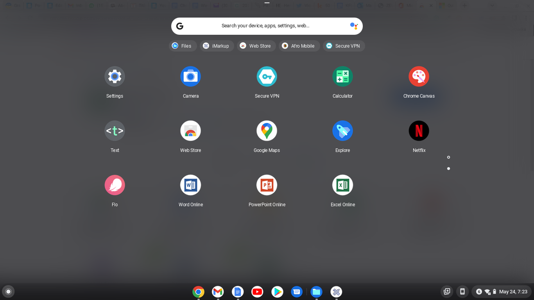534x300 pixels.
Task: Launch Google Maps
Action: tap(267, 131)
